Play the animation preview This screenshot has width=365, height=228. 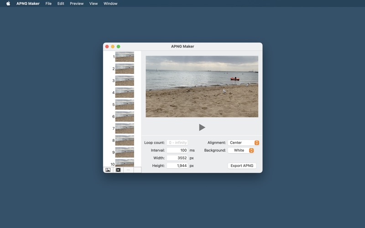click(x=202, y=127)
